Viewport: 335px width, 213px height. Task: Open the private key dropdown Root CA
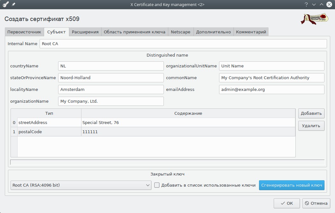(81, 185)
